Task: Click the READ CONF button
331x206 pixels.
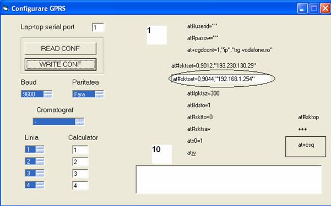Action: click(x=61, y=48)
